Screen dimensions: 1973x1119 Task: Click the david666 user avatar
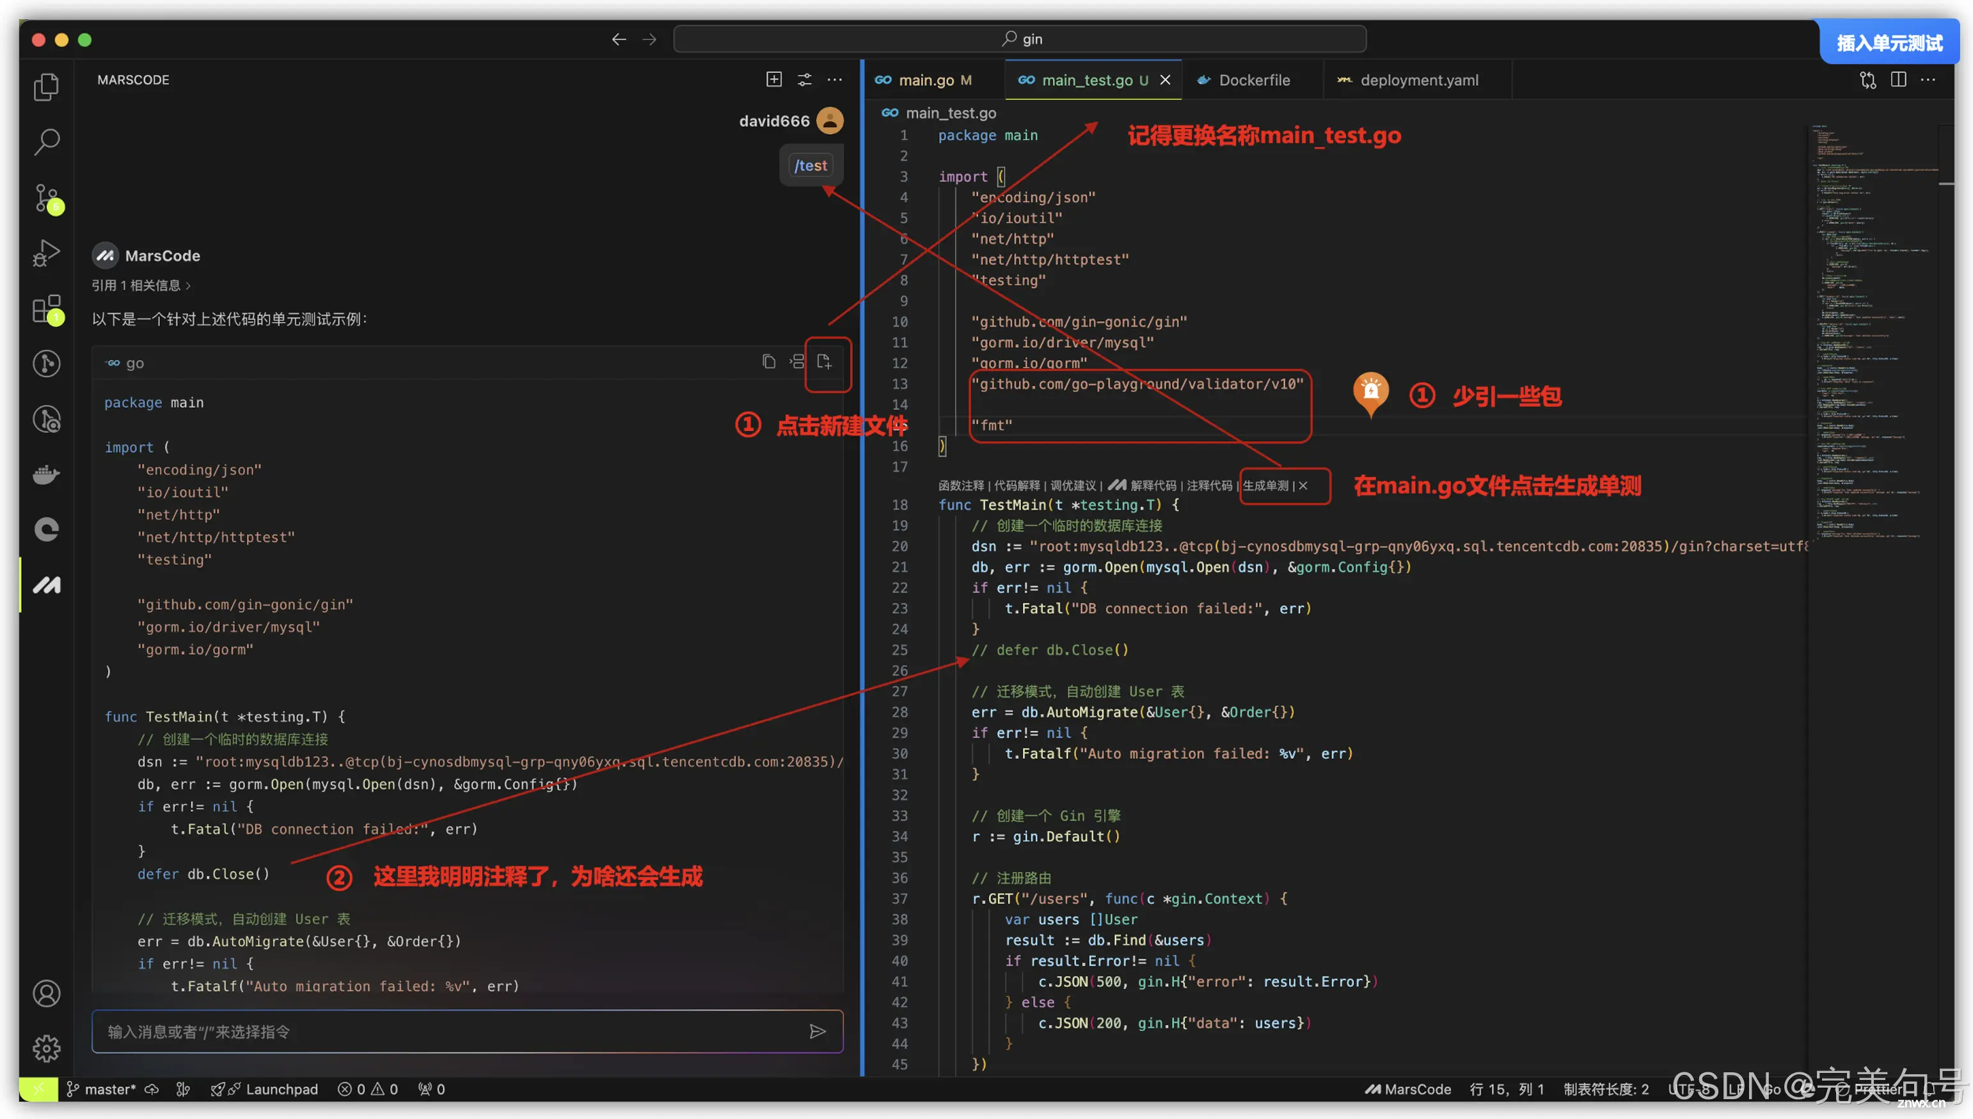(830, 121)
